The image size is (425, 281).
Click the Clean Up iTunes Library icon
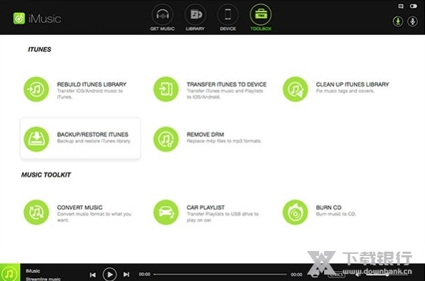point(295,89)
